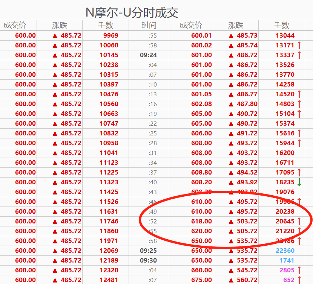
Task: Click the left 涨跌 column header
Action: point(60,25)
